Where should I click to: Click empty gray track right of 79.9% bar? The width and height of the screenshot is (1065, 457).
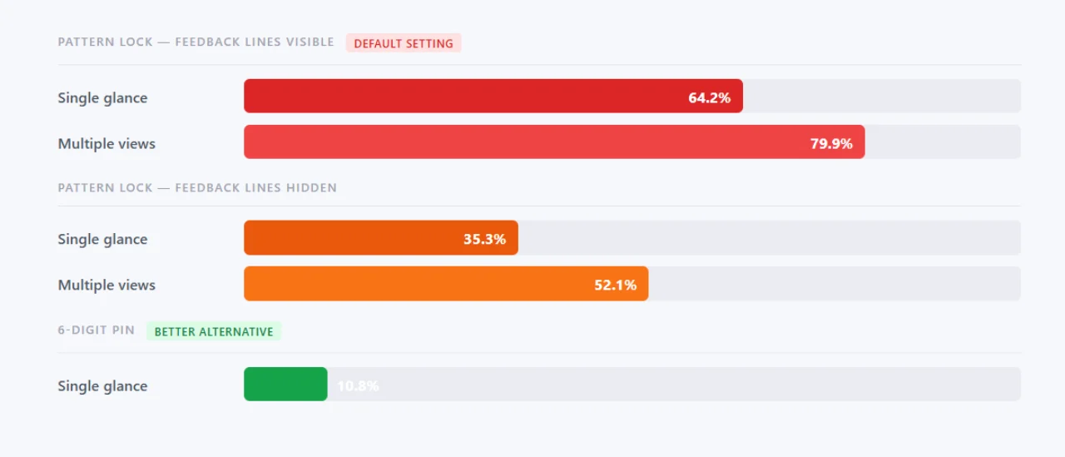(x=943, y=142)
